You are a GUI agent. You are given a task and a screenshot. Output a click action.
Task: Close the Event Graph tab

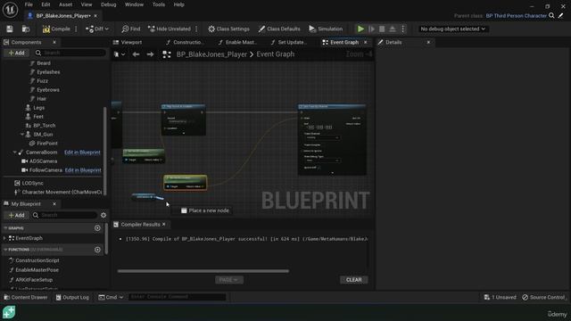point(366,42)
